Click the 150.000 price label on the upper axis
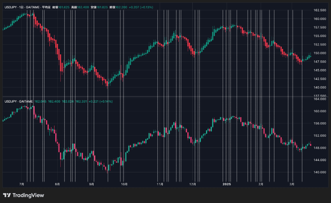Image resolution: width=331 pixels, height=203 pixels. [x=320, y=53]
